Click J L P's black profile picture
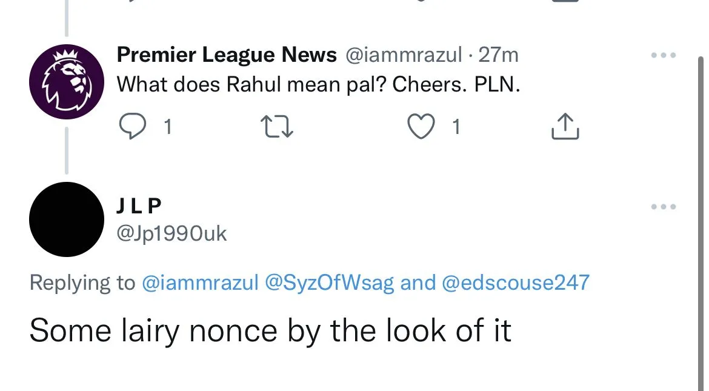The height and width of the screenshot is (391, 709). (67, 219)
